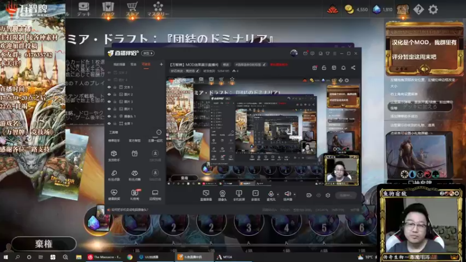Image resolution: width=466 pixels, height=262 pixels.
Task: Click デッキに加える button on right side
Action: pyautogui.click(x=420, y=107)
